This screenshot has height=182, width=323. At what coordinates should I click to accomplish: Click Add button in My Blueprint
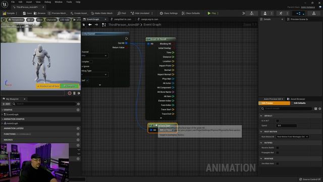click(6, 104)
